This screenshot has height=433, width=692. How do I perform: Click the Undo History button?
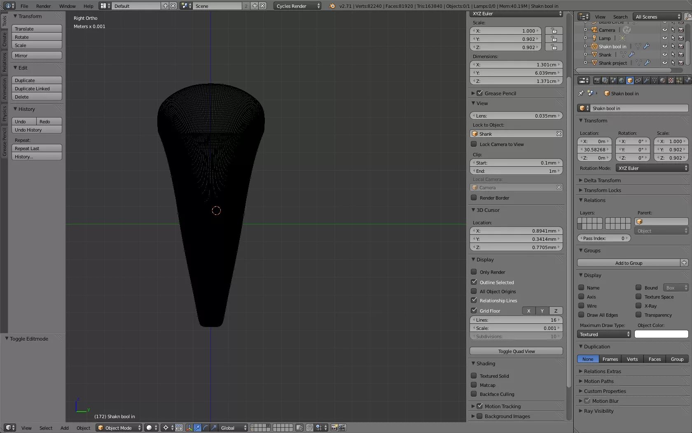tap(37, 129)
